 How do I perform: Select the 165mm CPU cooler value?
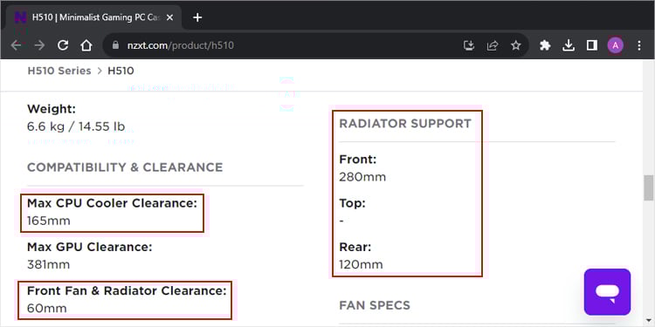pyautogui.click(x=49, y=221)
